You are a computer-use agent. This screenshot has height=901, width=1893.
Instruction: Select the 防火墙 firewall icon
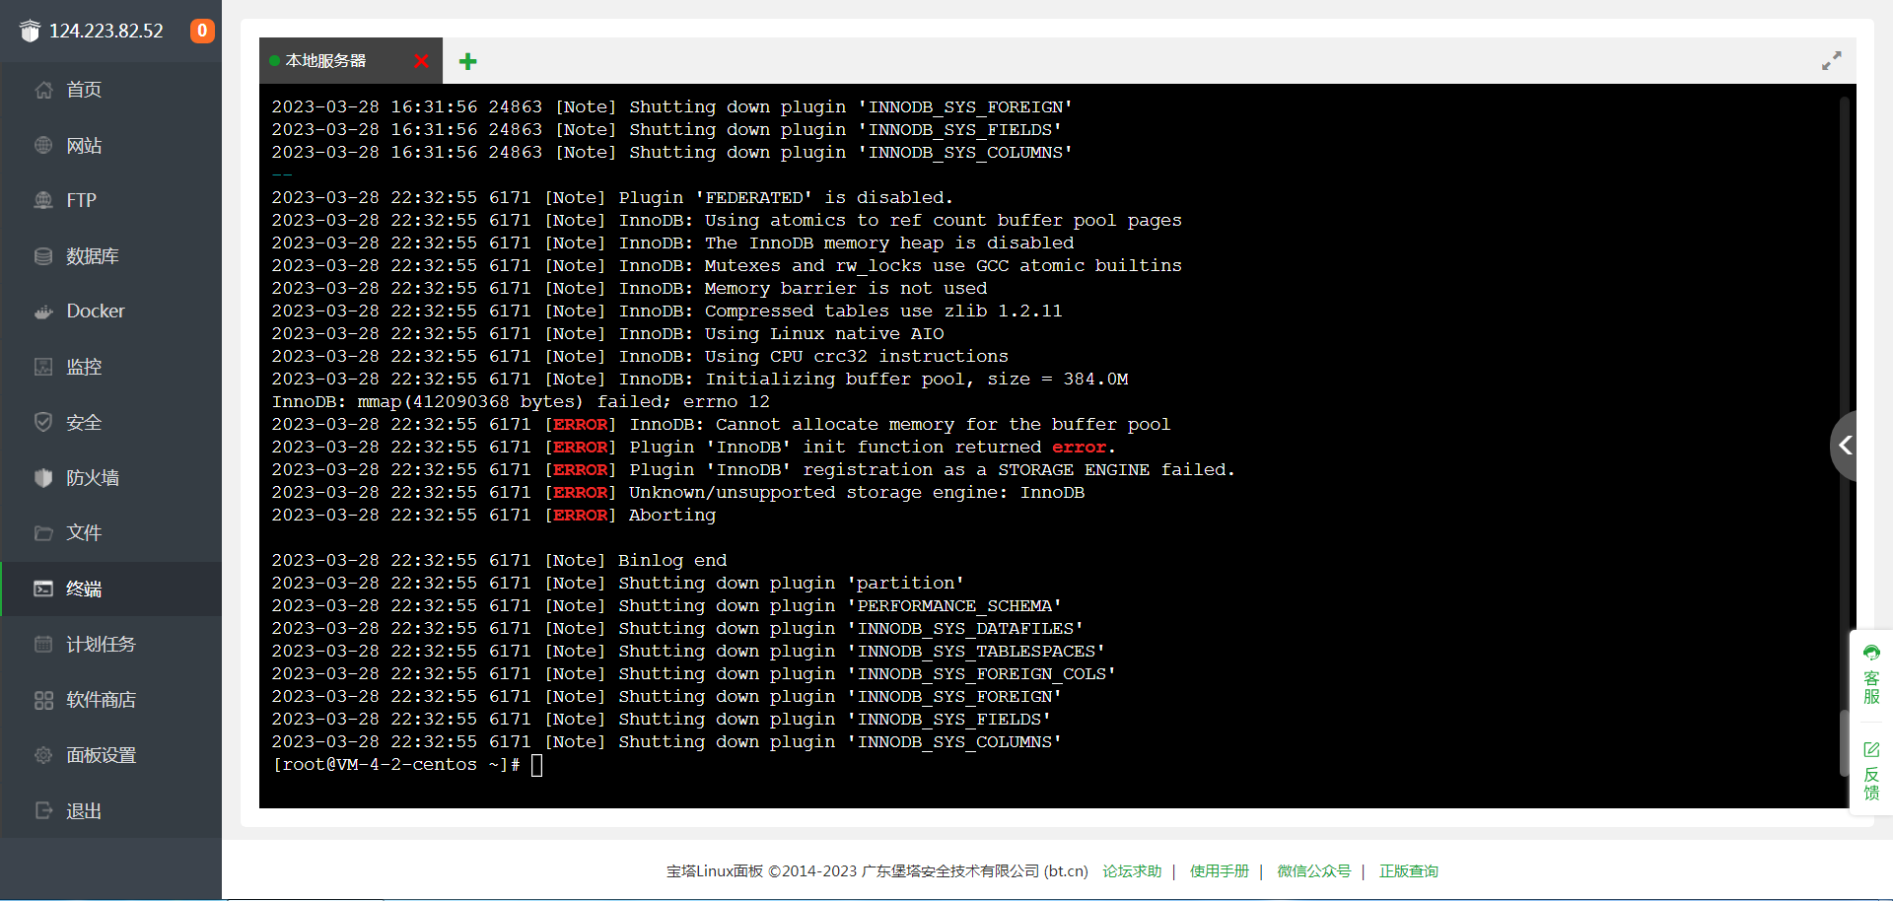43,478
